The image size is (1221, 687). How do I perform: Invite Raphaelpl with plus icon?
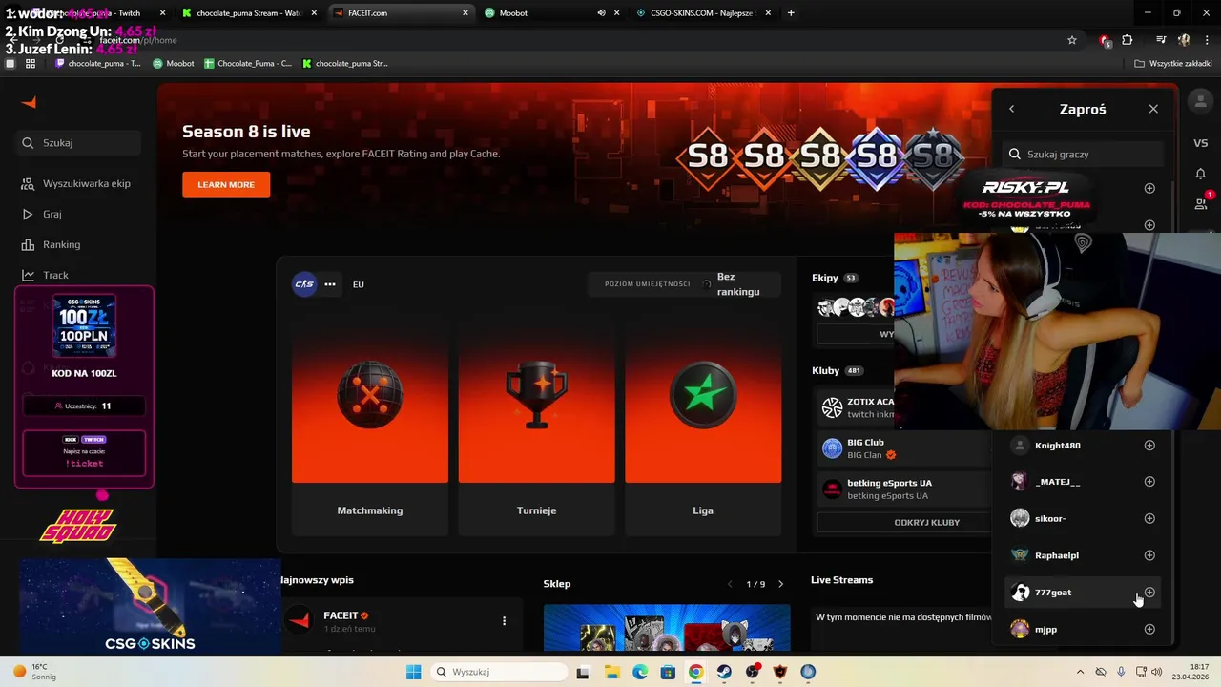pyautogui.click(x=1149, y=555)
